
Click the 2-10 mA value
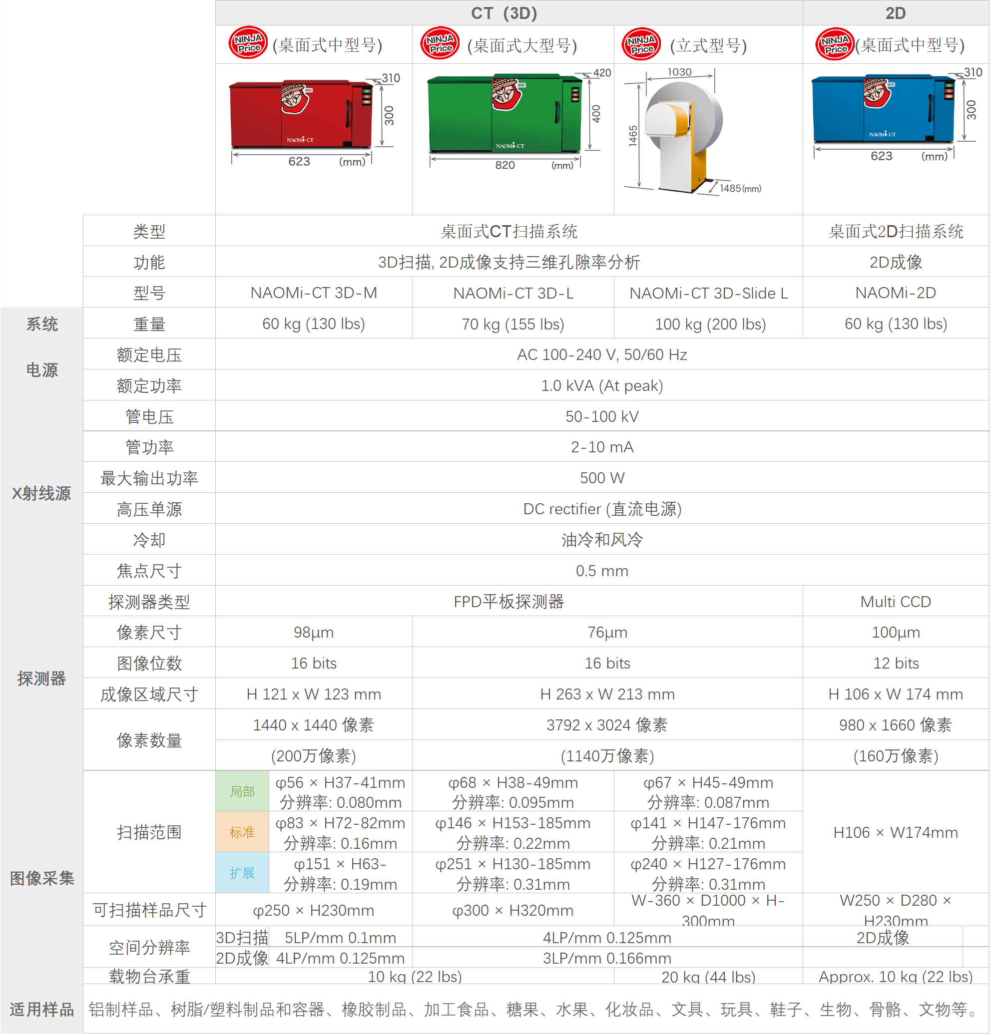click(x=602, y=447)
